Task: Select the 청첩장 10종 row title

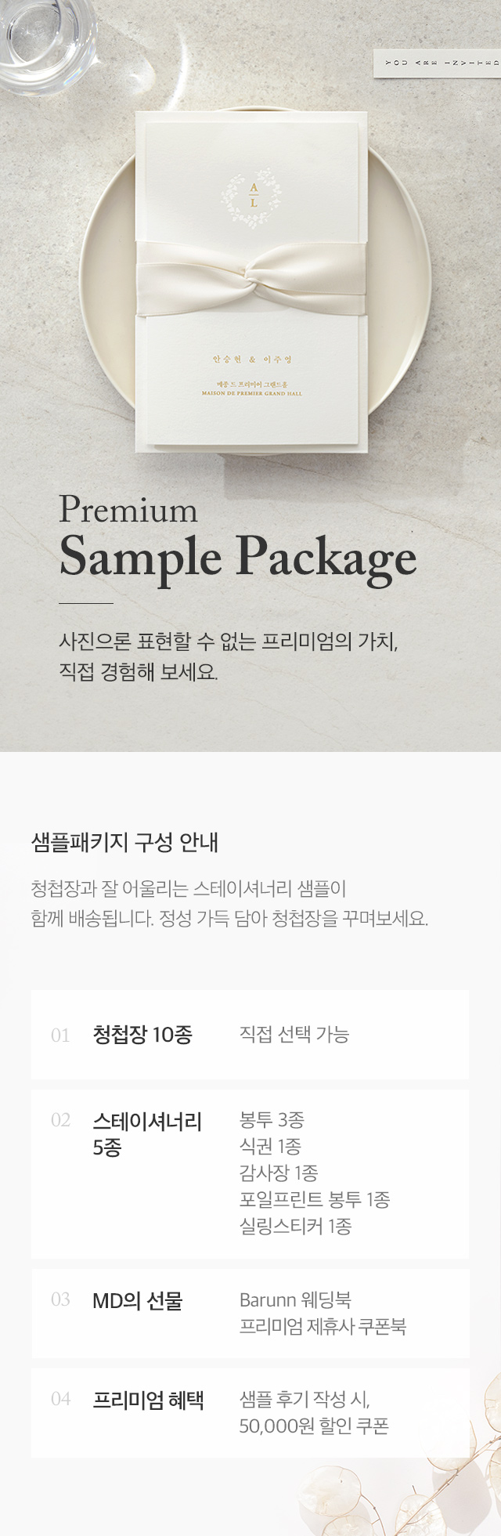Action: pyautogui.click(x=142, y=1035)
